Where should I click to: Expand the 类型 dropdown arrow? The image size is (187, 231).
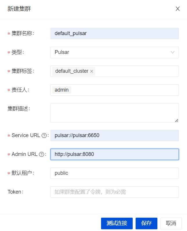(172, 52)
